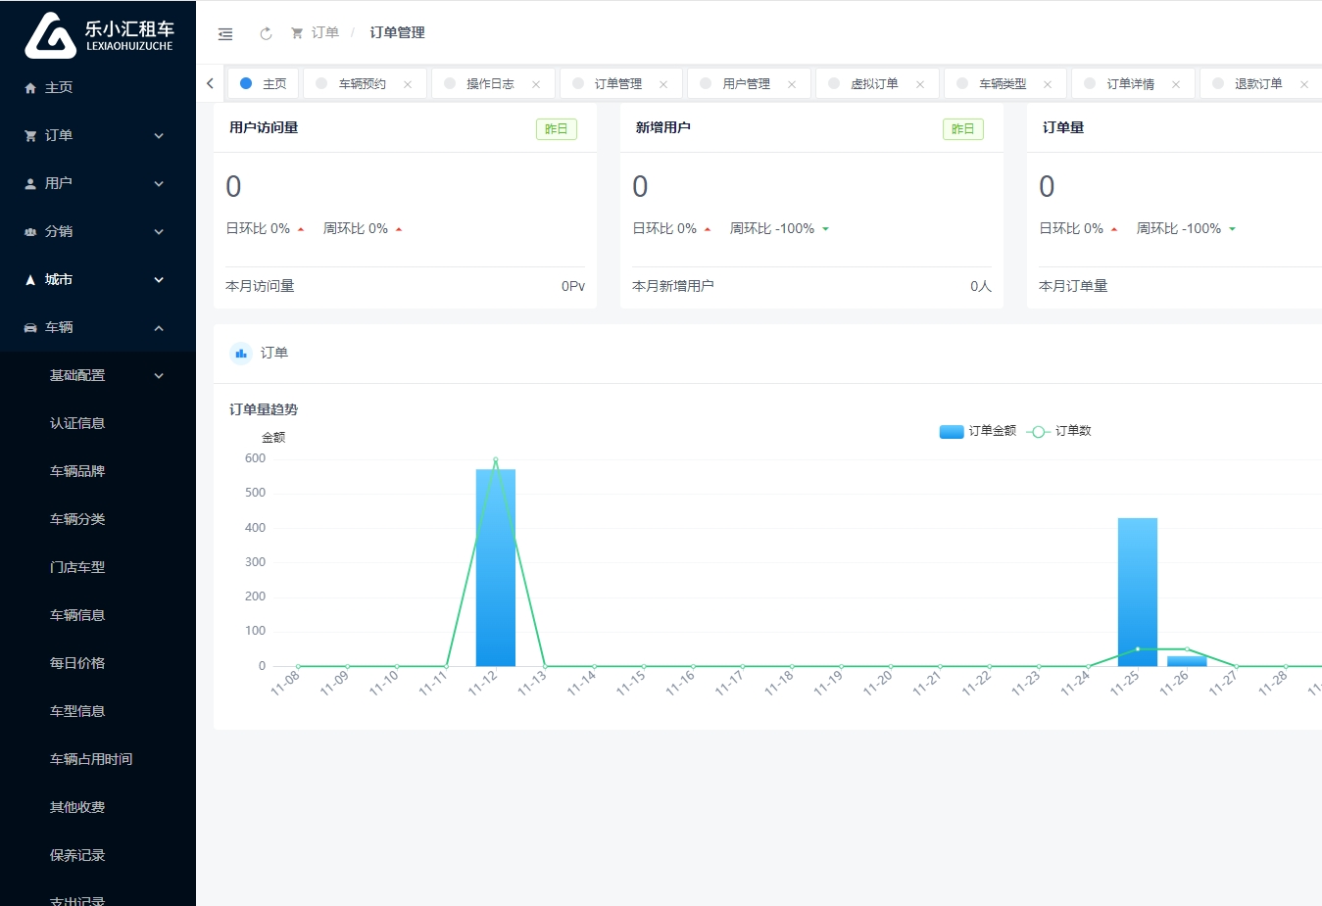The height and width of the screenshot is (906, 1322).
Task: Open 车辆品牌 in the sidebar
Action: (98, 471)
